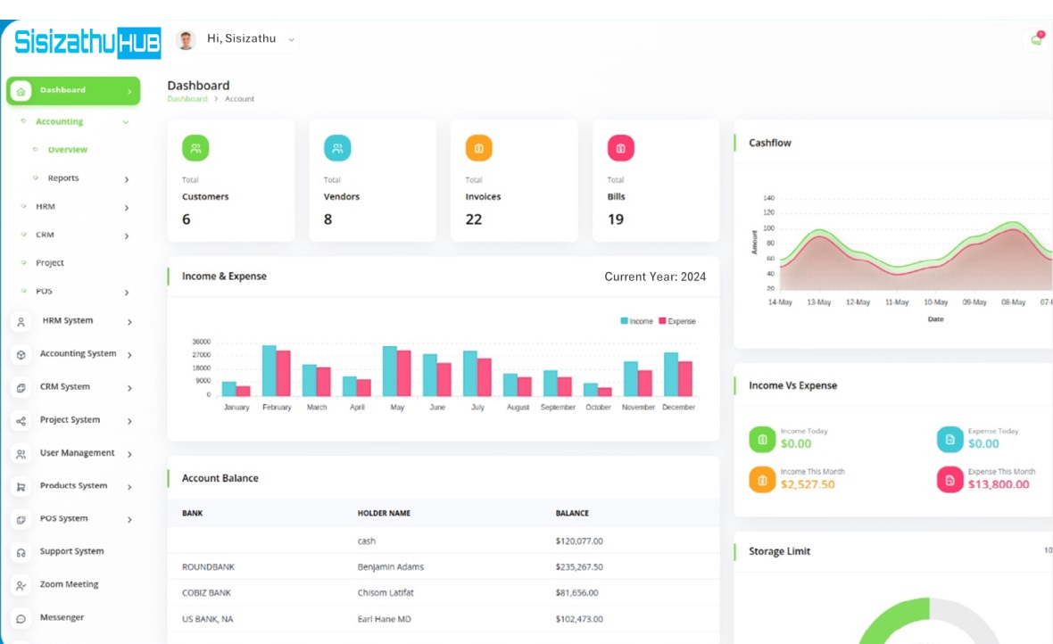This screenshot has width=1053, height=644.
Task: Click the Dashboard breadcrumb link
Action: (187, 99)
